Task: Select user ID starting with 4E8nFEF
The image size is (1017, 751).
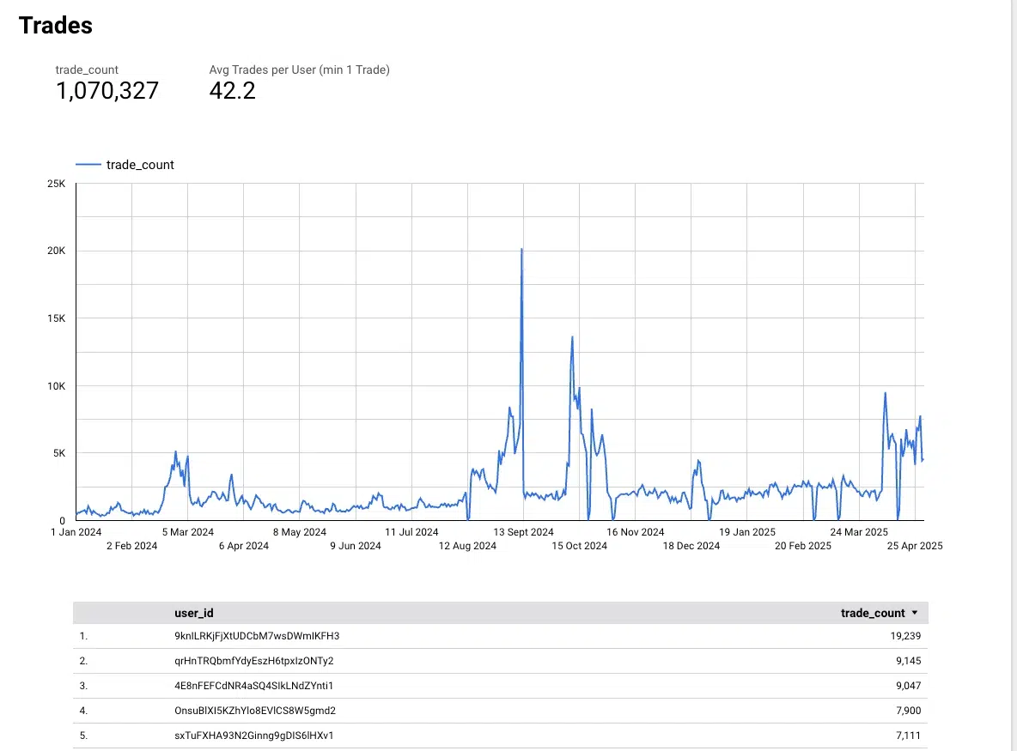Action: (253, 686)
